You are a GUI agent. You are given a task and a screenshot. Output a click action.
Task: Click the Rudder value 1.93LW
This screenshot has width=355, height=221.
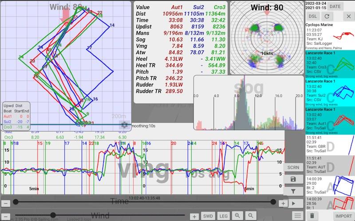tap(174, 85)
